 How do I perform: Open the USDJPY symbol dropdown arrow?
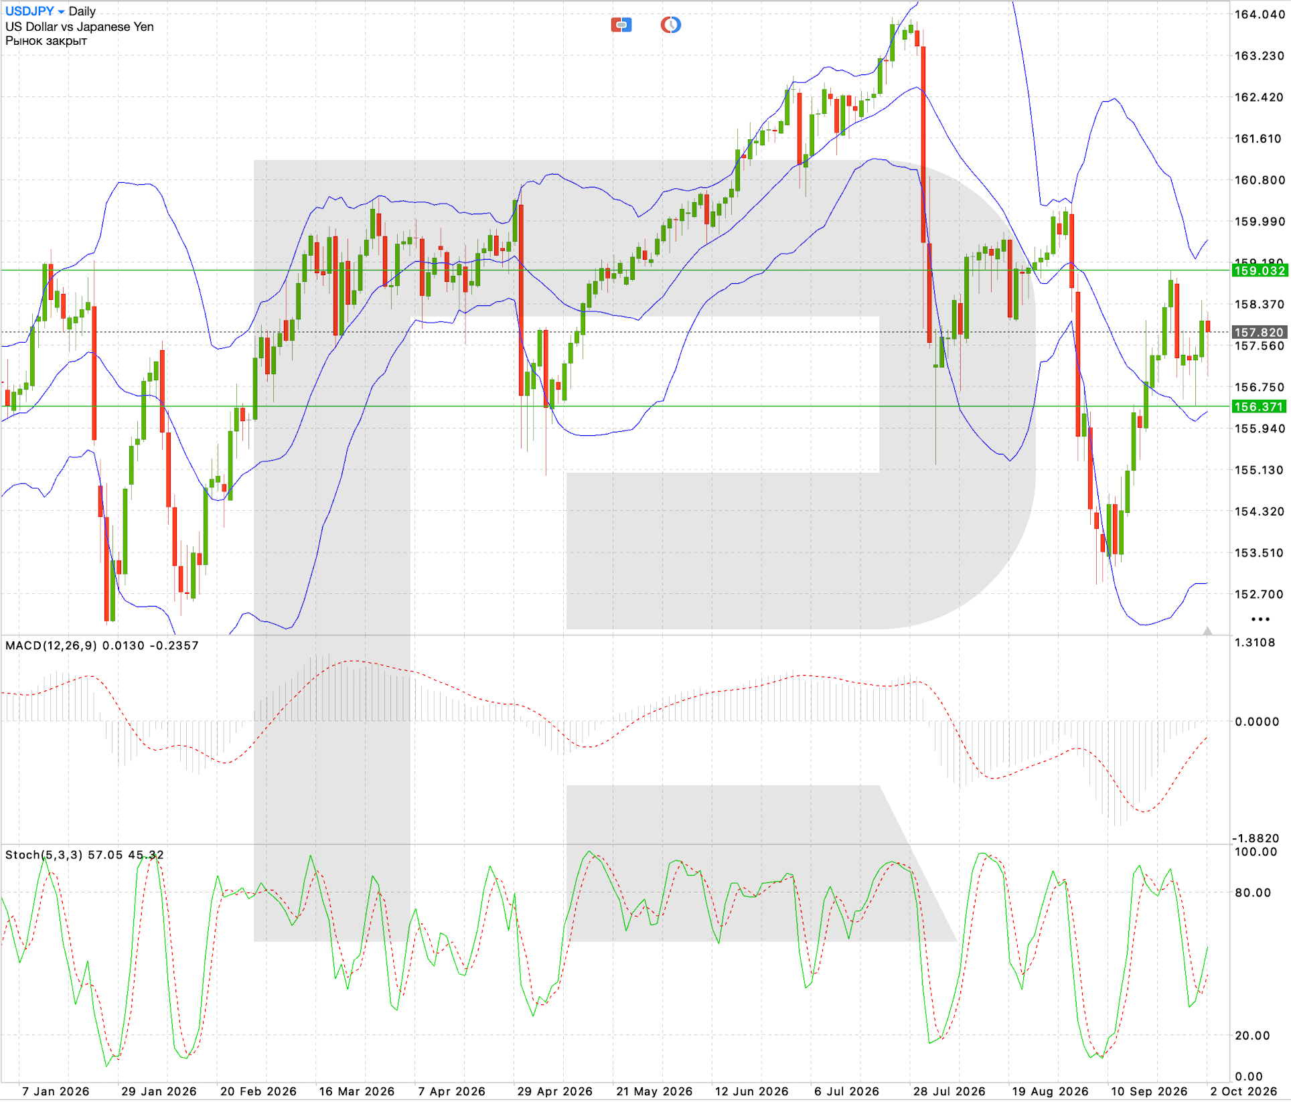[x=61, y=12]
